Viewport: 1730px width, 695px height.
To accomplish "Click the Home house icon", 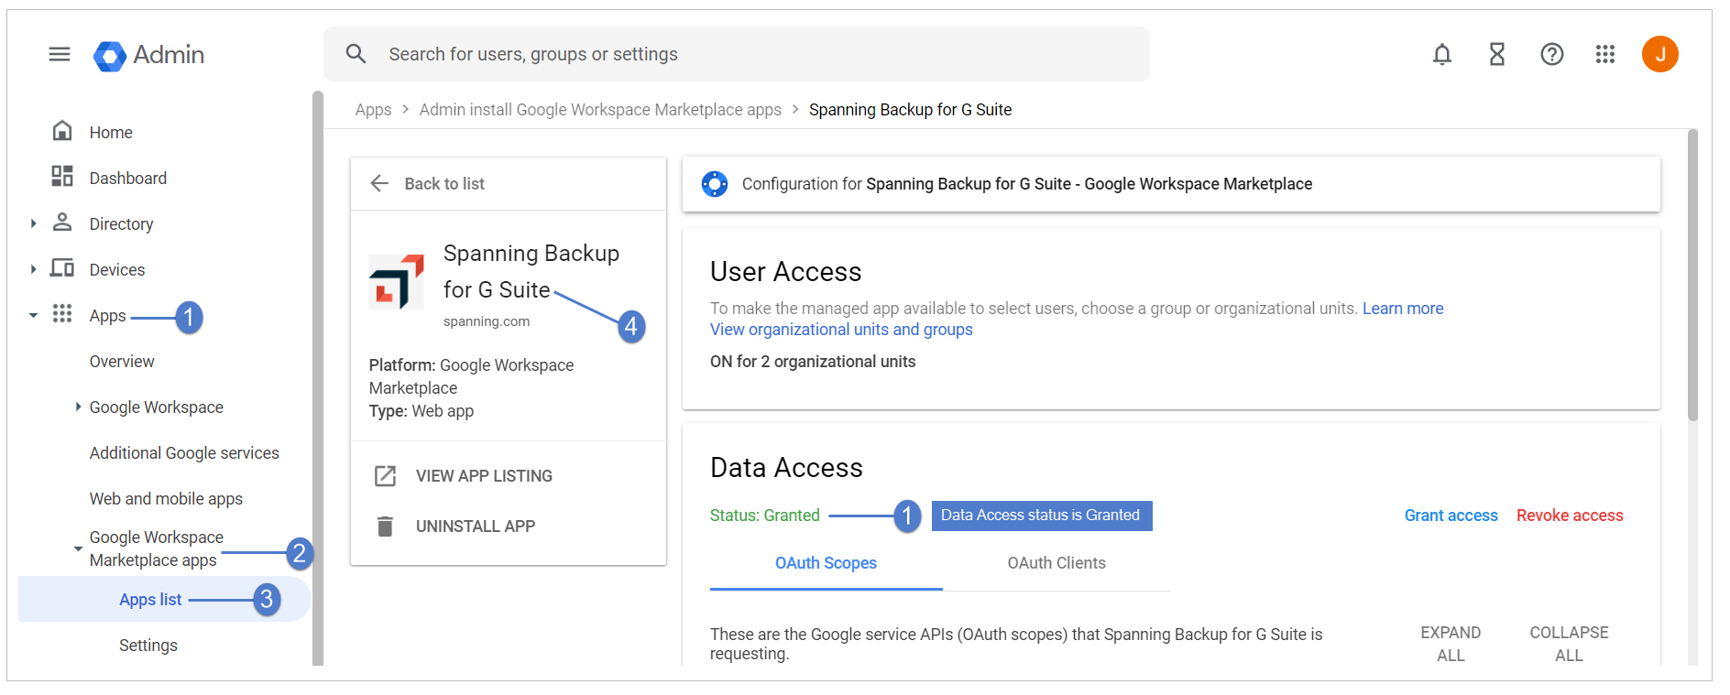I will click(62, 131).
